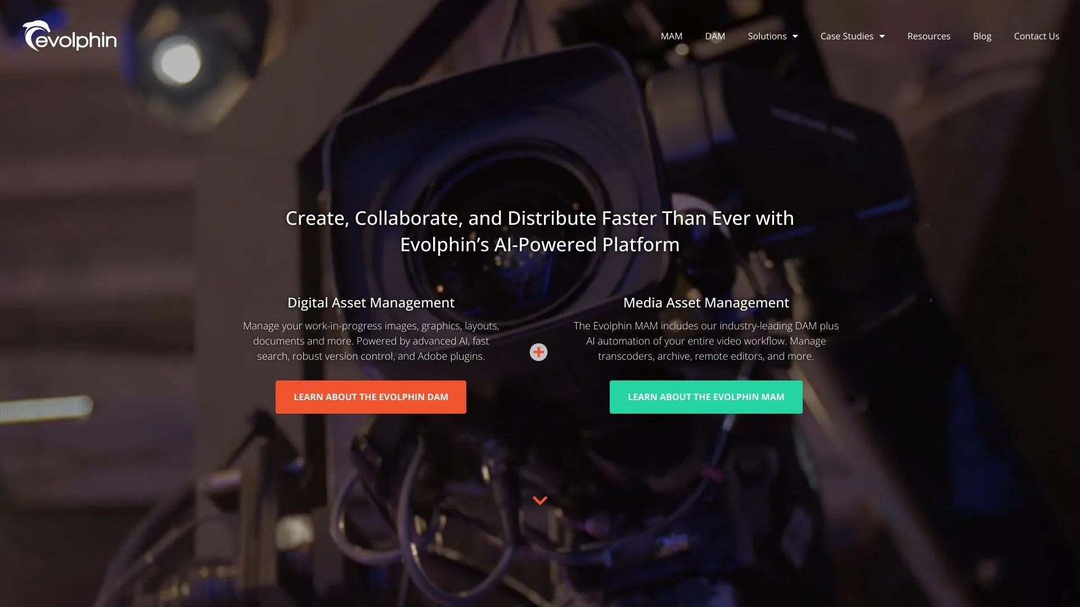Image resolution: width=1080 pixels, height=607 pixels.
Task: Click the Solutions dropdown arrow
Action: 795,35
